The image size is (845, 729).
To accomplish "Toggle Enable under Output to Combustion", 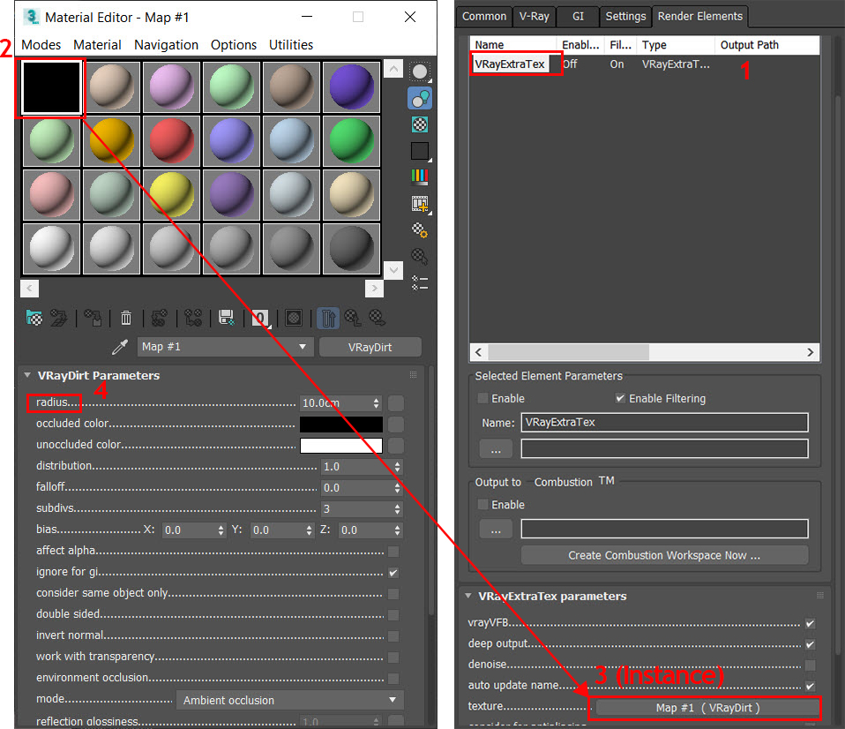I will pyautogui.click(x=482, y=505).
